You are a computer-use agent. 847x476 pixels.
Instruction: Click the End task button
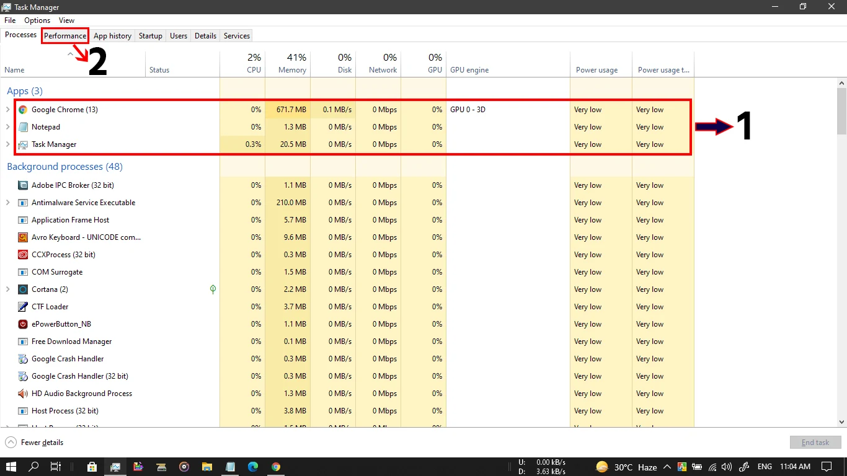pyautogui.click(x=815, y=443)
